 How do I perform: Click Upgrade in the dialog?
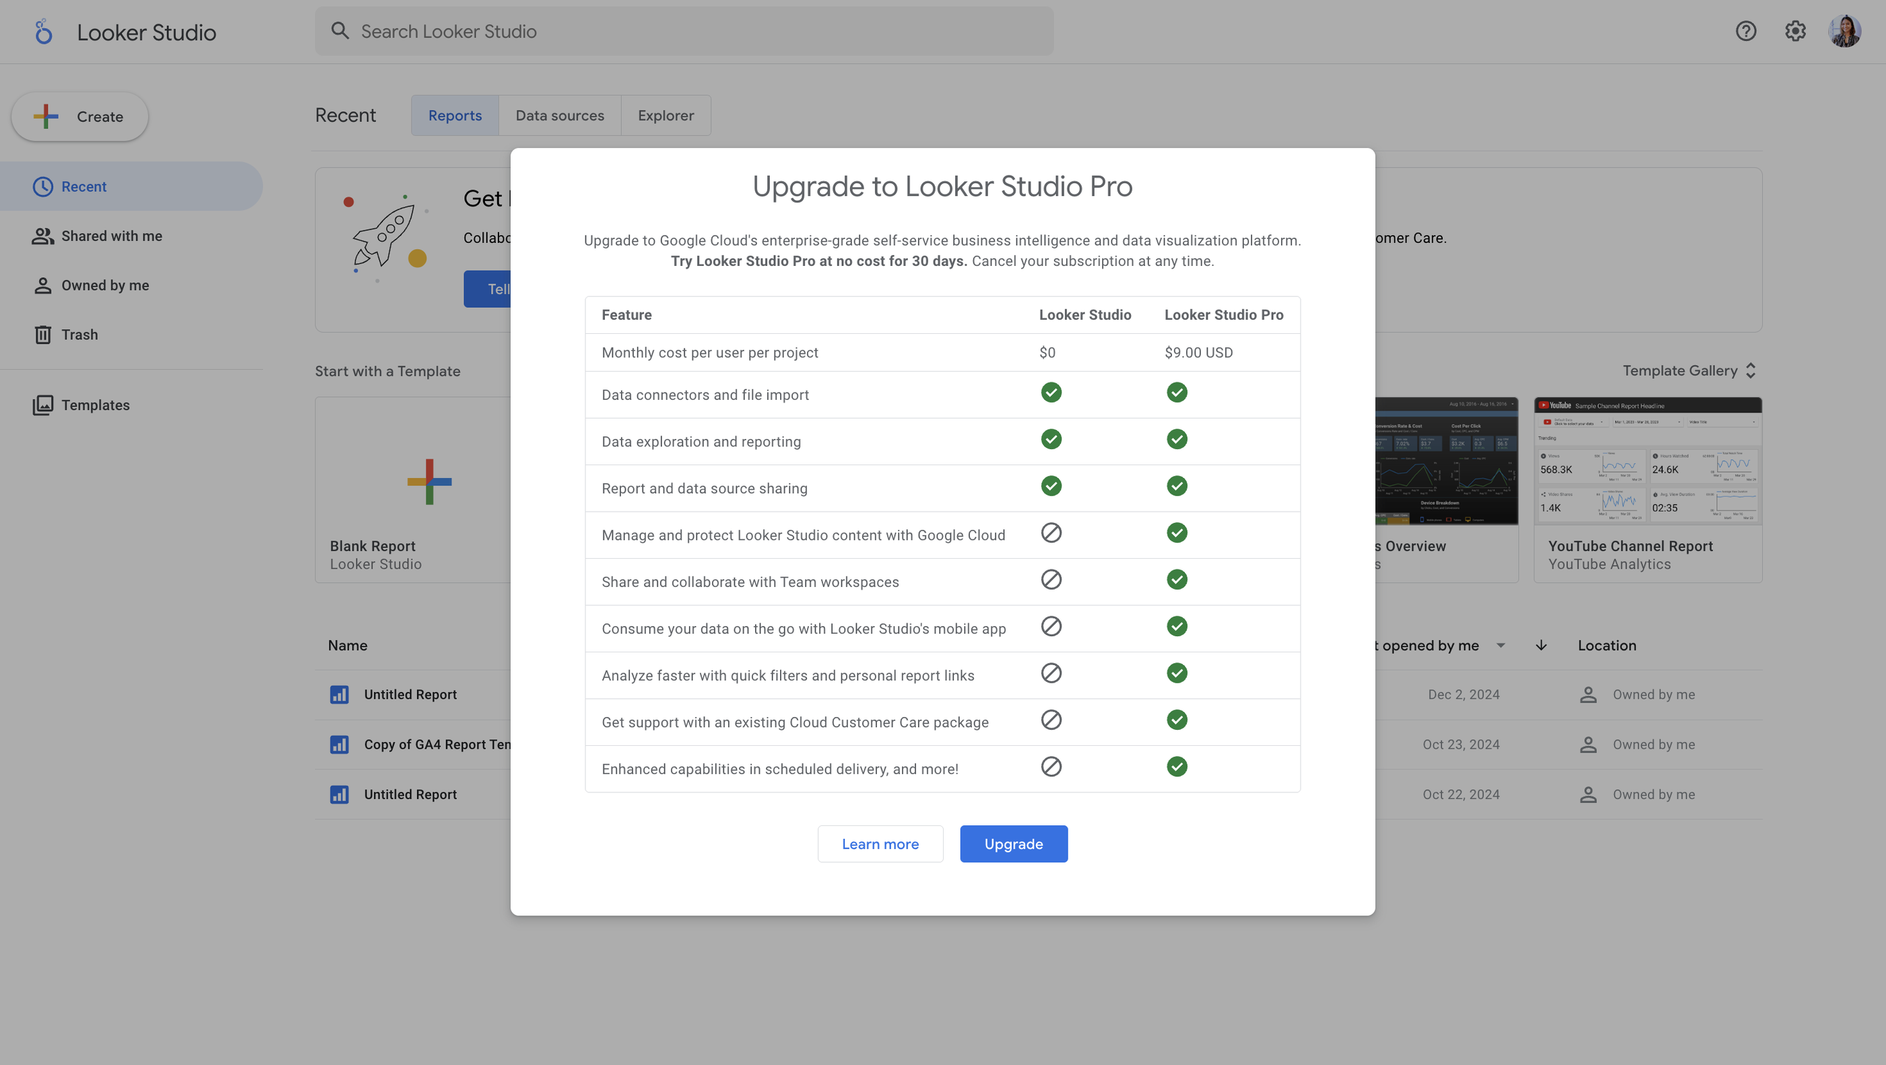1013,844
